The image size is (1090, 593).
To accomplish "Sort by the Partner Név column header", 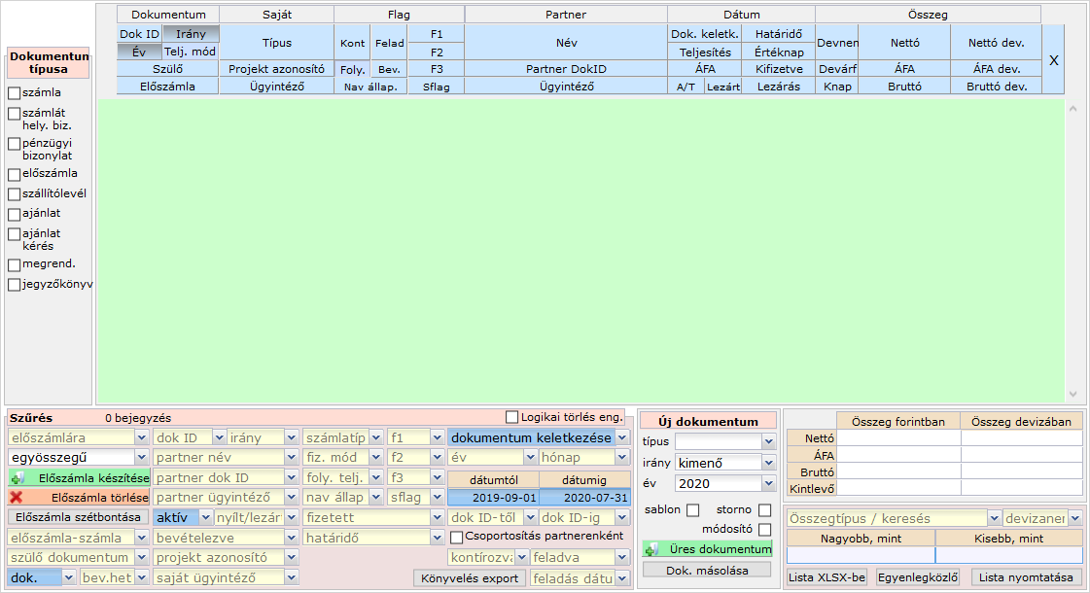I will coord(565,43).
